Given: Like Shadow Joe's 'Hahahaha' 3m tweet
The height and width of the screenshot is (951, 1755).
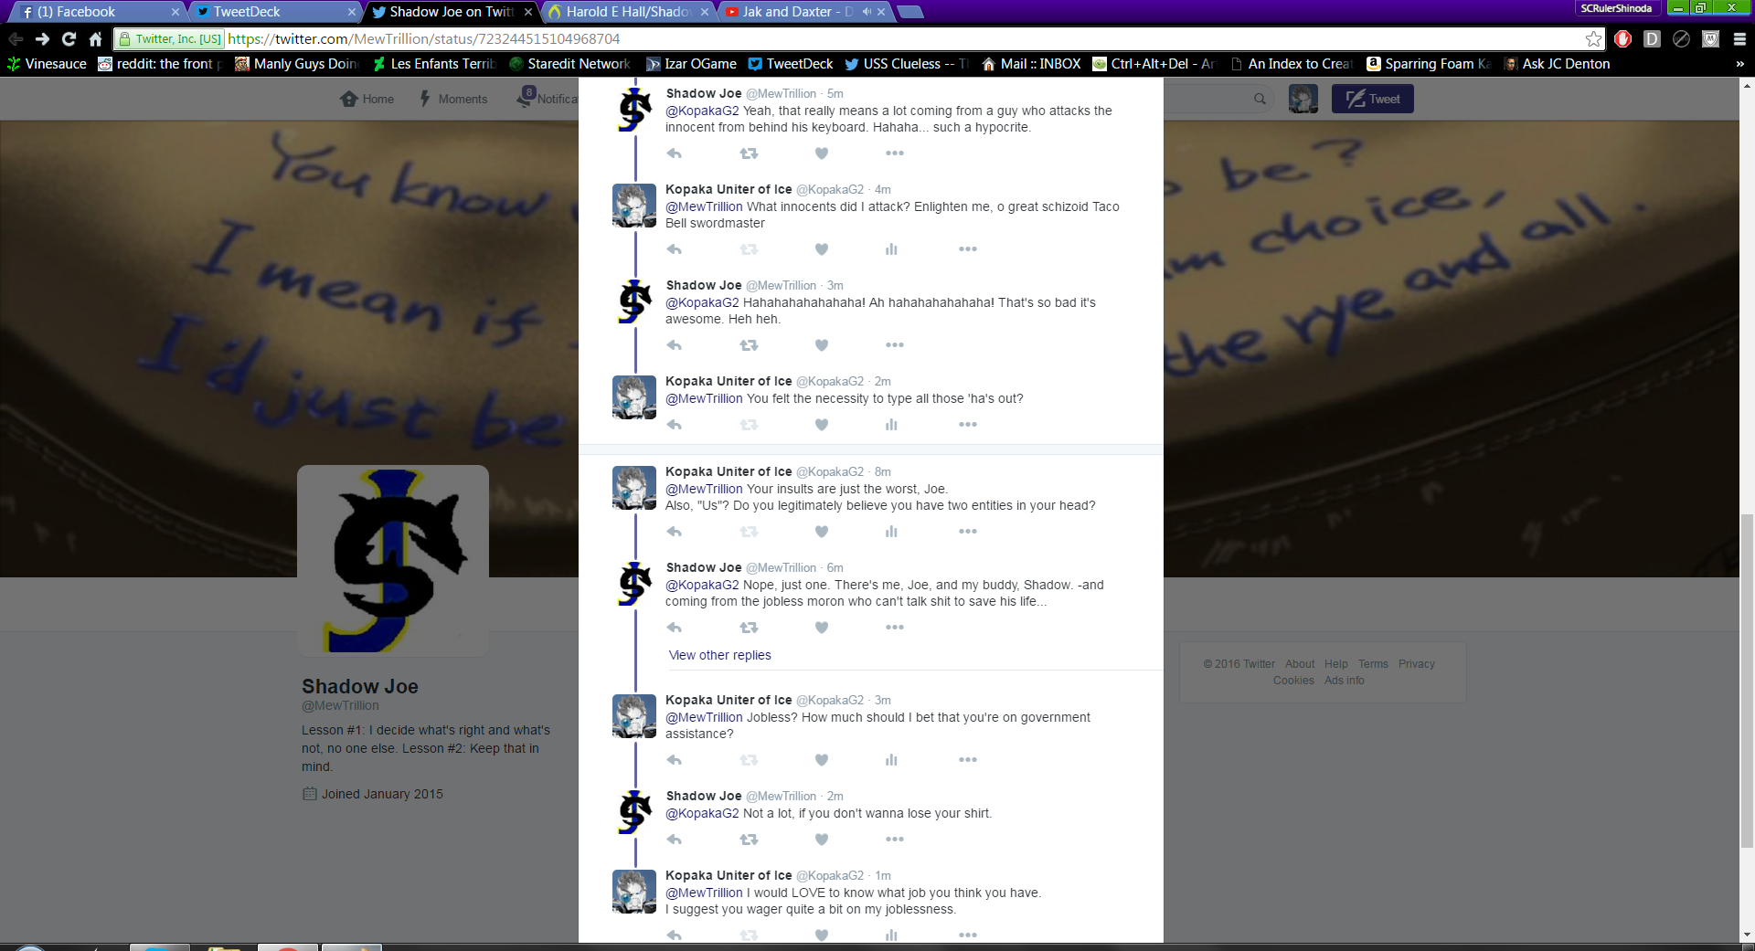Looking at the screenshot, I should point(822,345).
